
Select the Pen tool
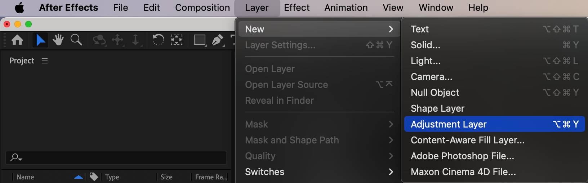(217, 40)
